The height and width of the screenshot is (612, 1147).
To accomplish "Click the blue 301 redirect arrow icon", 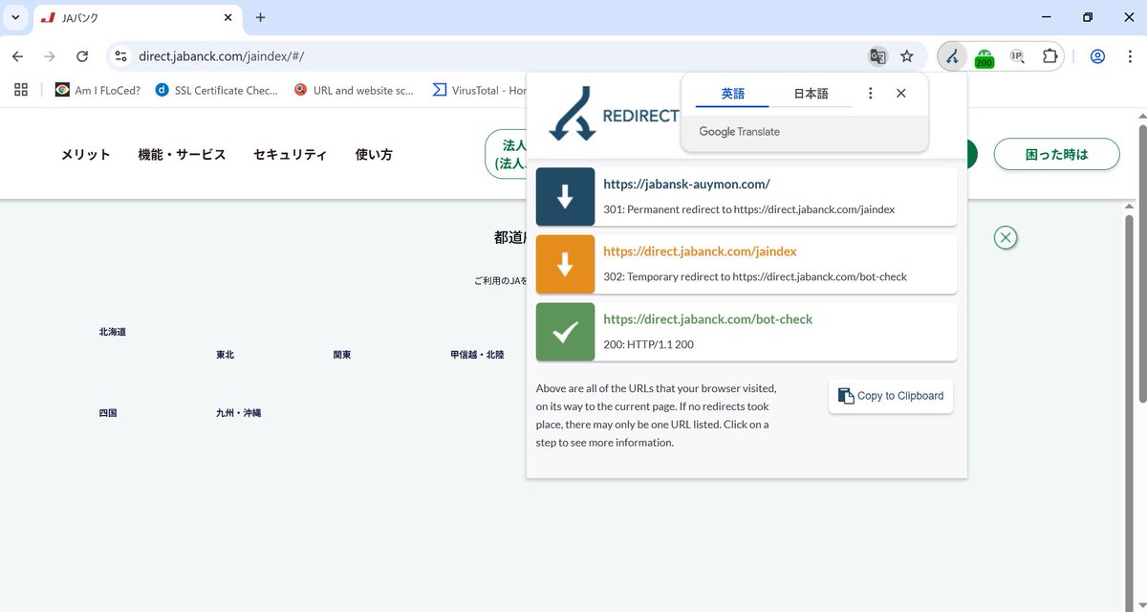I will 565,197.
